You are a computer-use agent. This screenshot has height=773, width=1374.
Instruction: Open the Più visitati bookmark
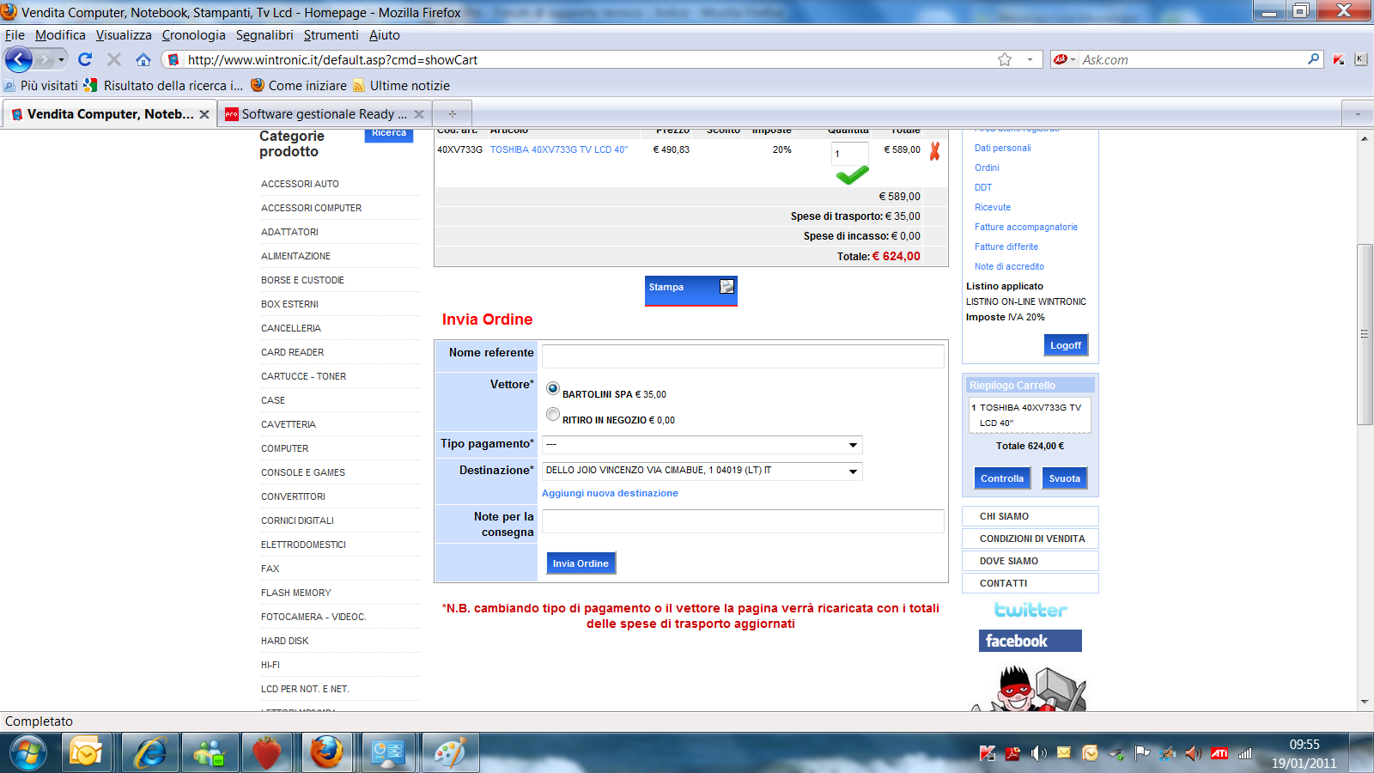pos(40,86)
